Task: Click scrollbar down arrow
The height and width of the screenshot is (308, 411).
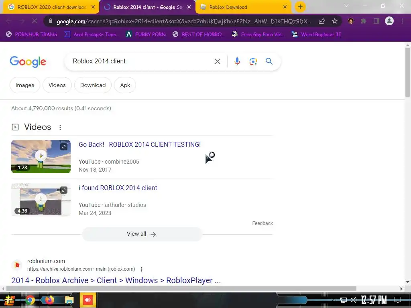Action: pyautogui.click(x=408, y=282)
